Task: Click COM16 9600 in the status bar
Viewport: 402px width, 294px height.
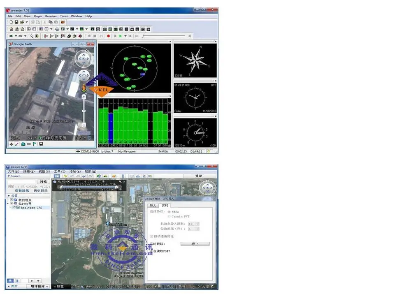Action: pyautogui.click(x=88, y=151)
